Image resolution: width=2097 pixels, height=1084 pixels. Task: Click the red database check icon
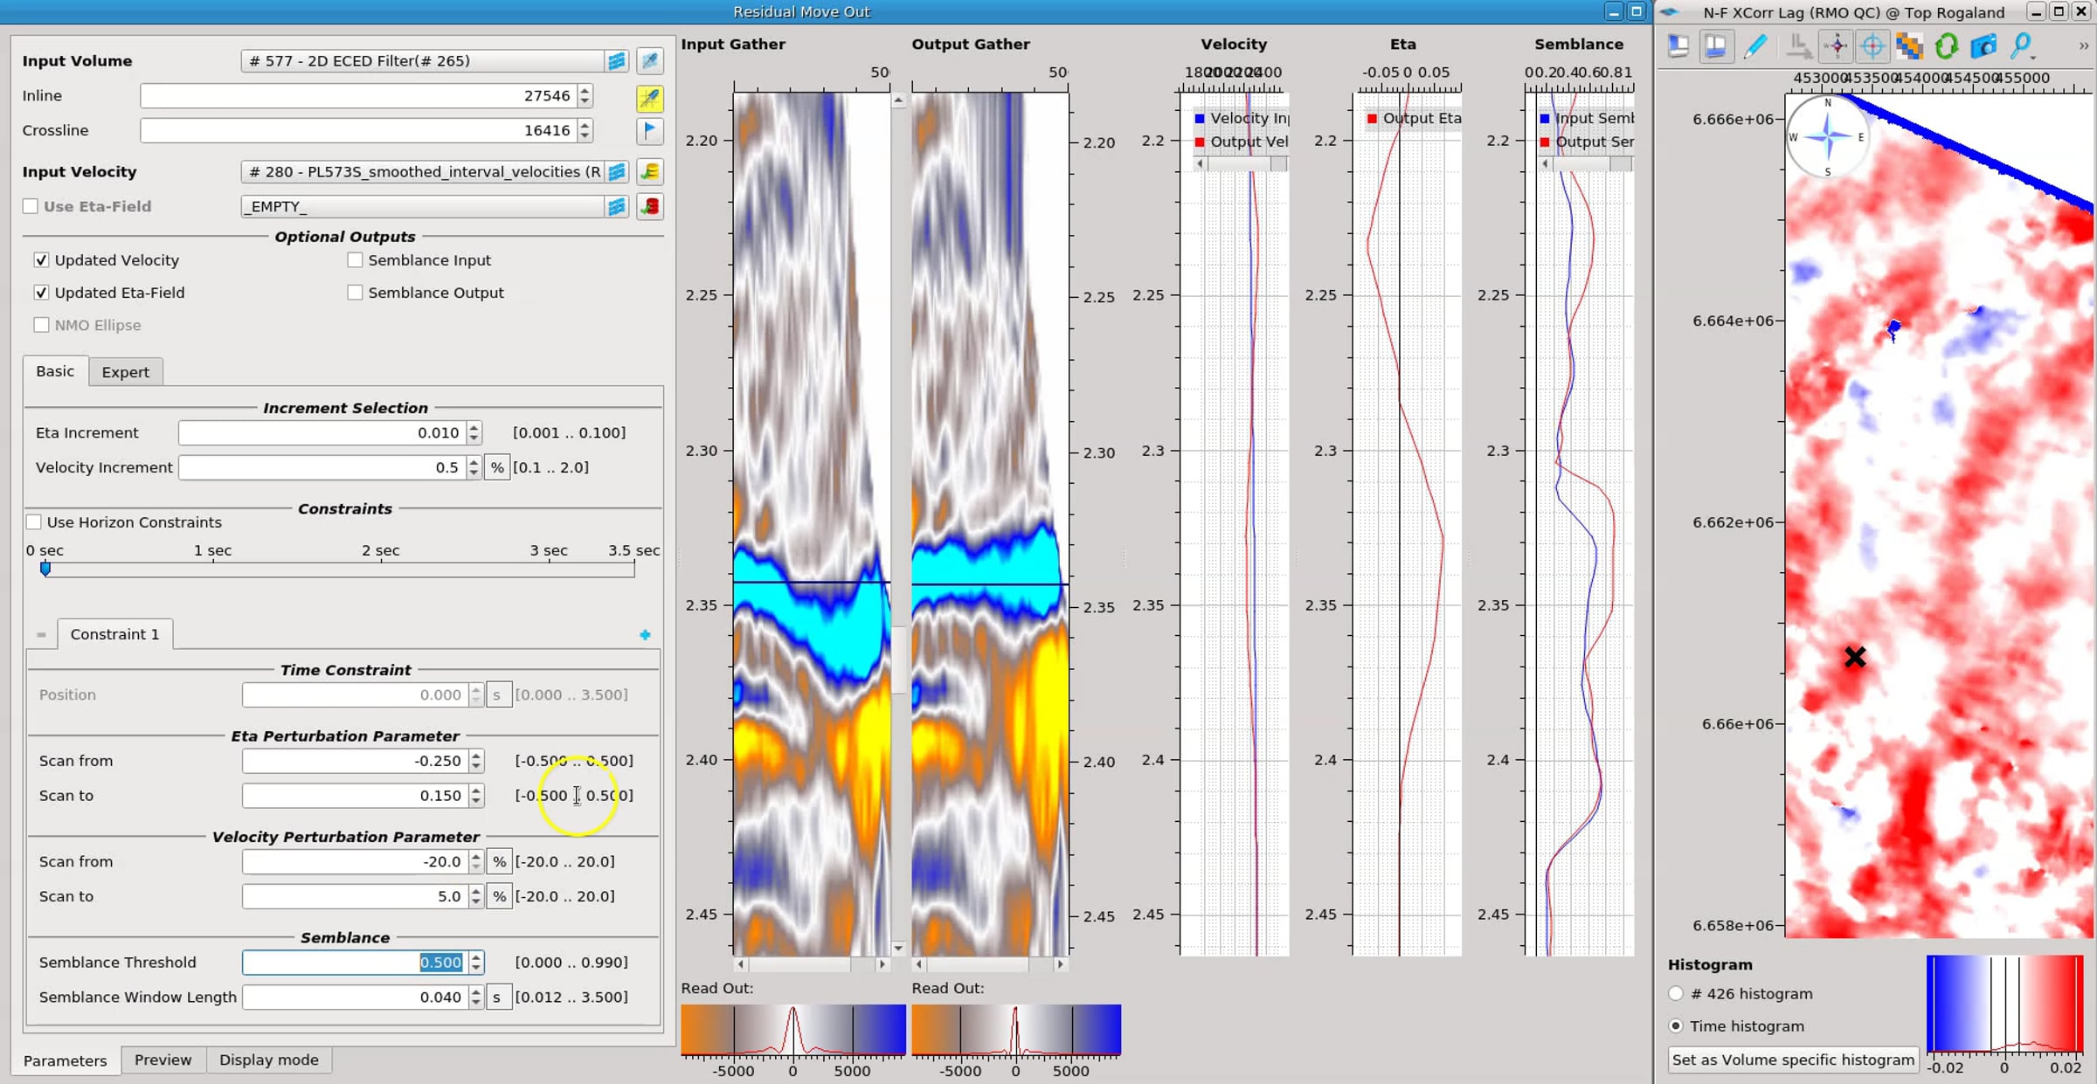pos(650,206)
